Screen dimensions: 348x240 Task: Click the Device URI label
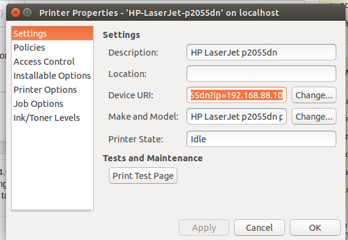click(x=131, y=95)
